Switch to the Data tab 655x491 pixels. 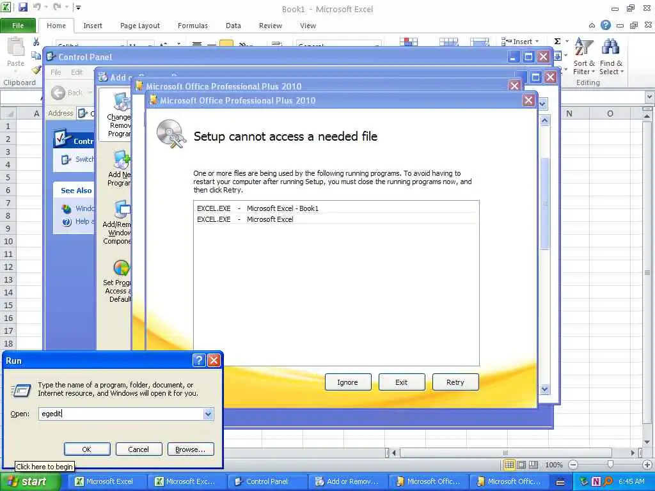point(233,26)
